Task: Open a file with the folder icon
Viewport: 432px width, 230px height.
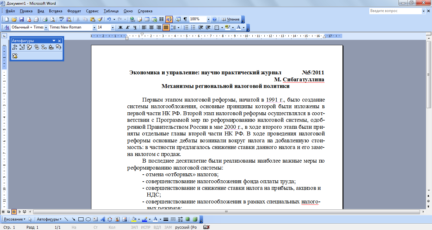Action: [14, 19]
